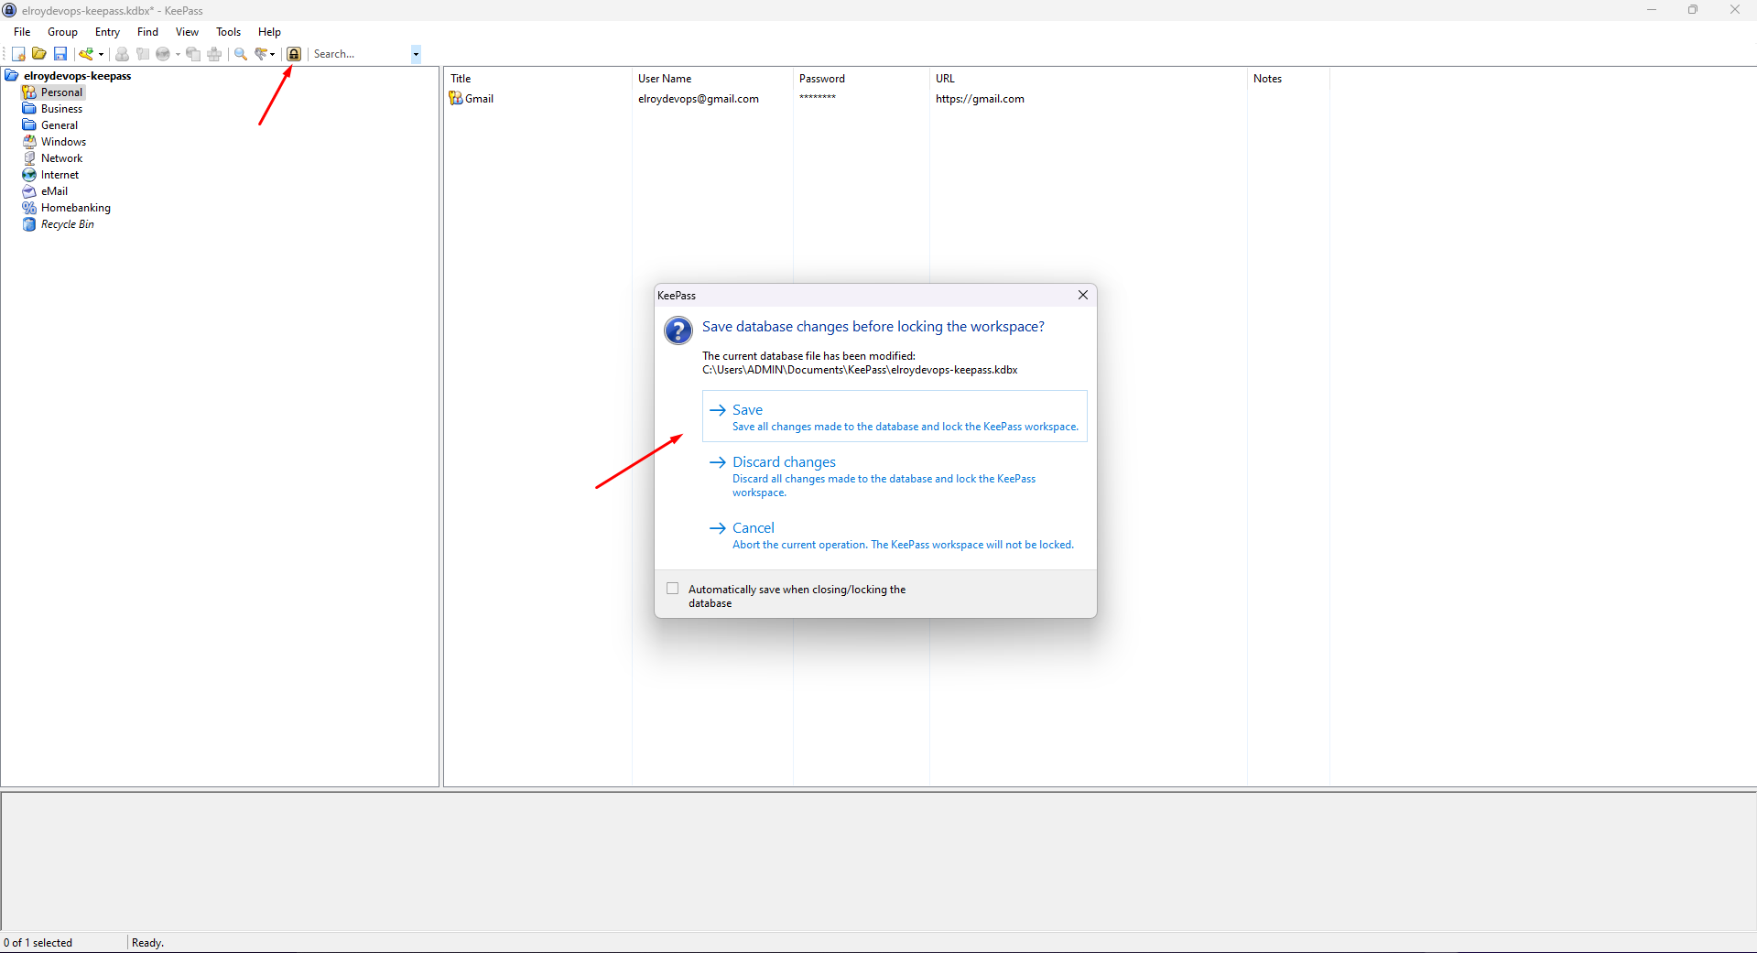The image size is (1757, 953).
Task: Click the Perform Auto-Type toolbar icon
Action: pos(214,54)
